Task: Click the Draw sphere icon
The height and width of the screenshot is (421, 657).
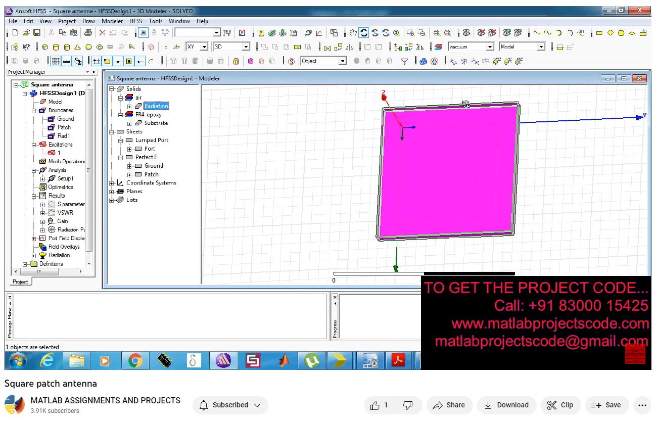Action: [88, 47]
